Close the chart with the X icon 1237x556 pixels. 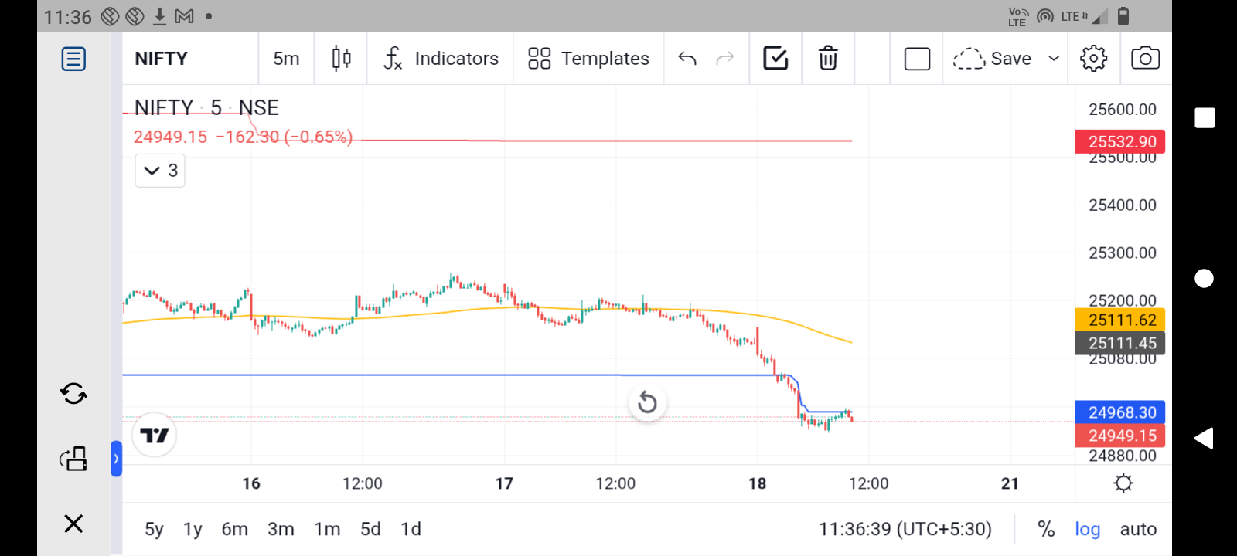(73, 524)
